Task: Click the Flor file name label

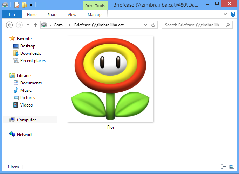Action: tap(111, 127)
